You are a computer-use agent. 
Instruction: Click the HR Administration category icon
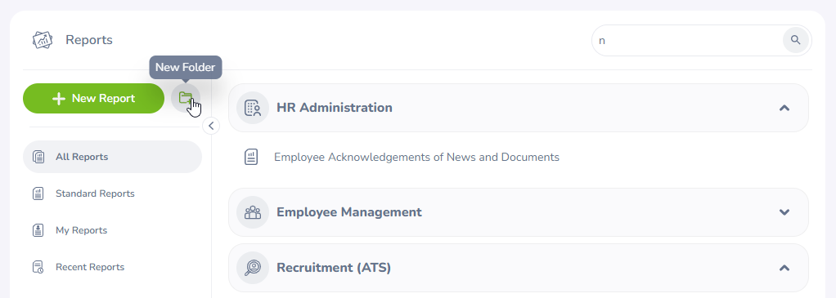pyautogui.click(x=253, y=108)
